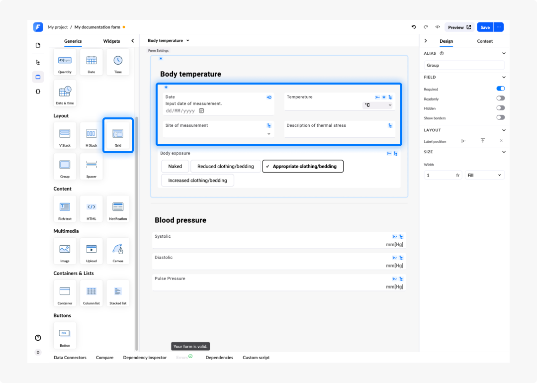Viewport: 537px width, 383px height.
Task: Collapse the ALIAS section
Action: coord(504,53)
